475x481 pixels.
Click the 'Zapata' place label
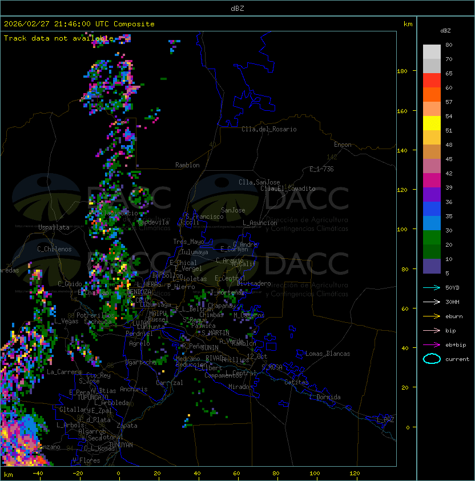(x=127, y=426)
